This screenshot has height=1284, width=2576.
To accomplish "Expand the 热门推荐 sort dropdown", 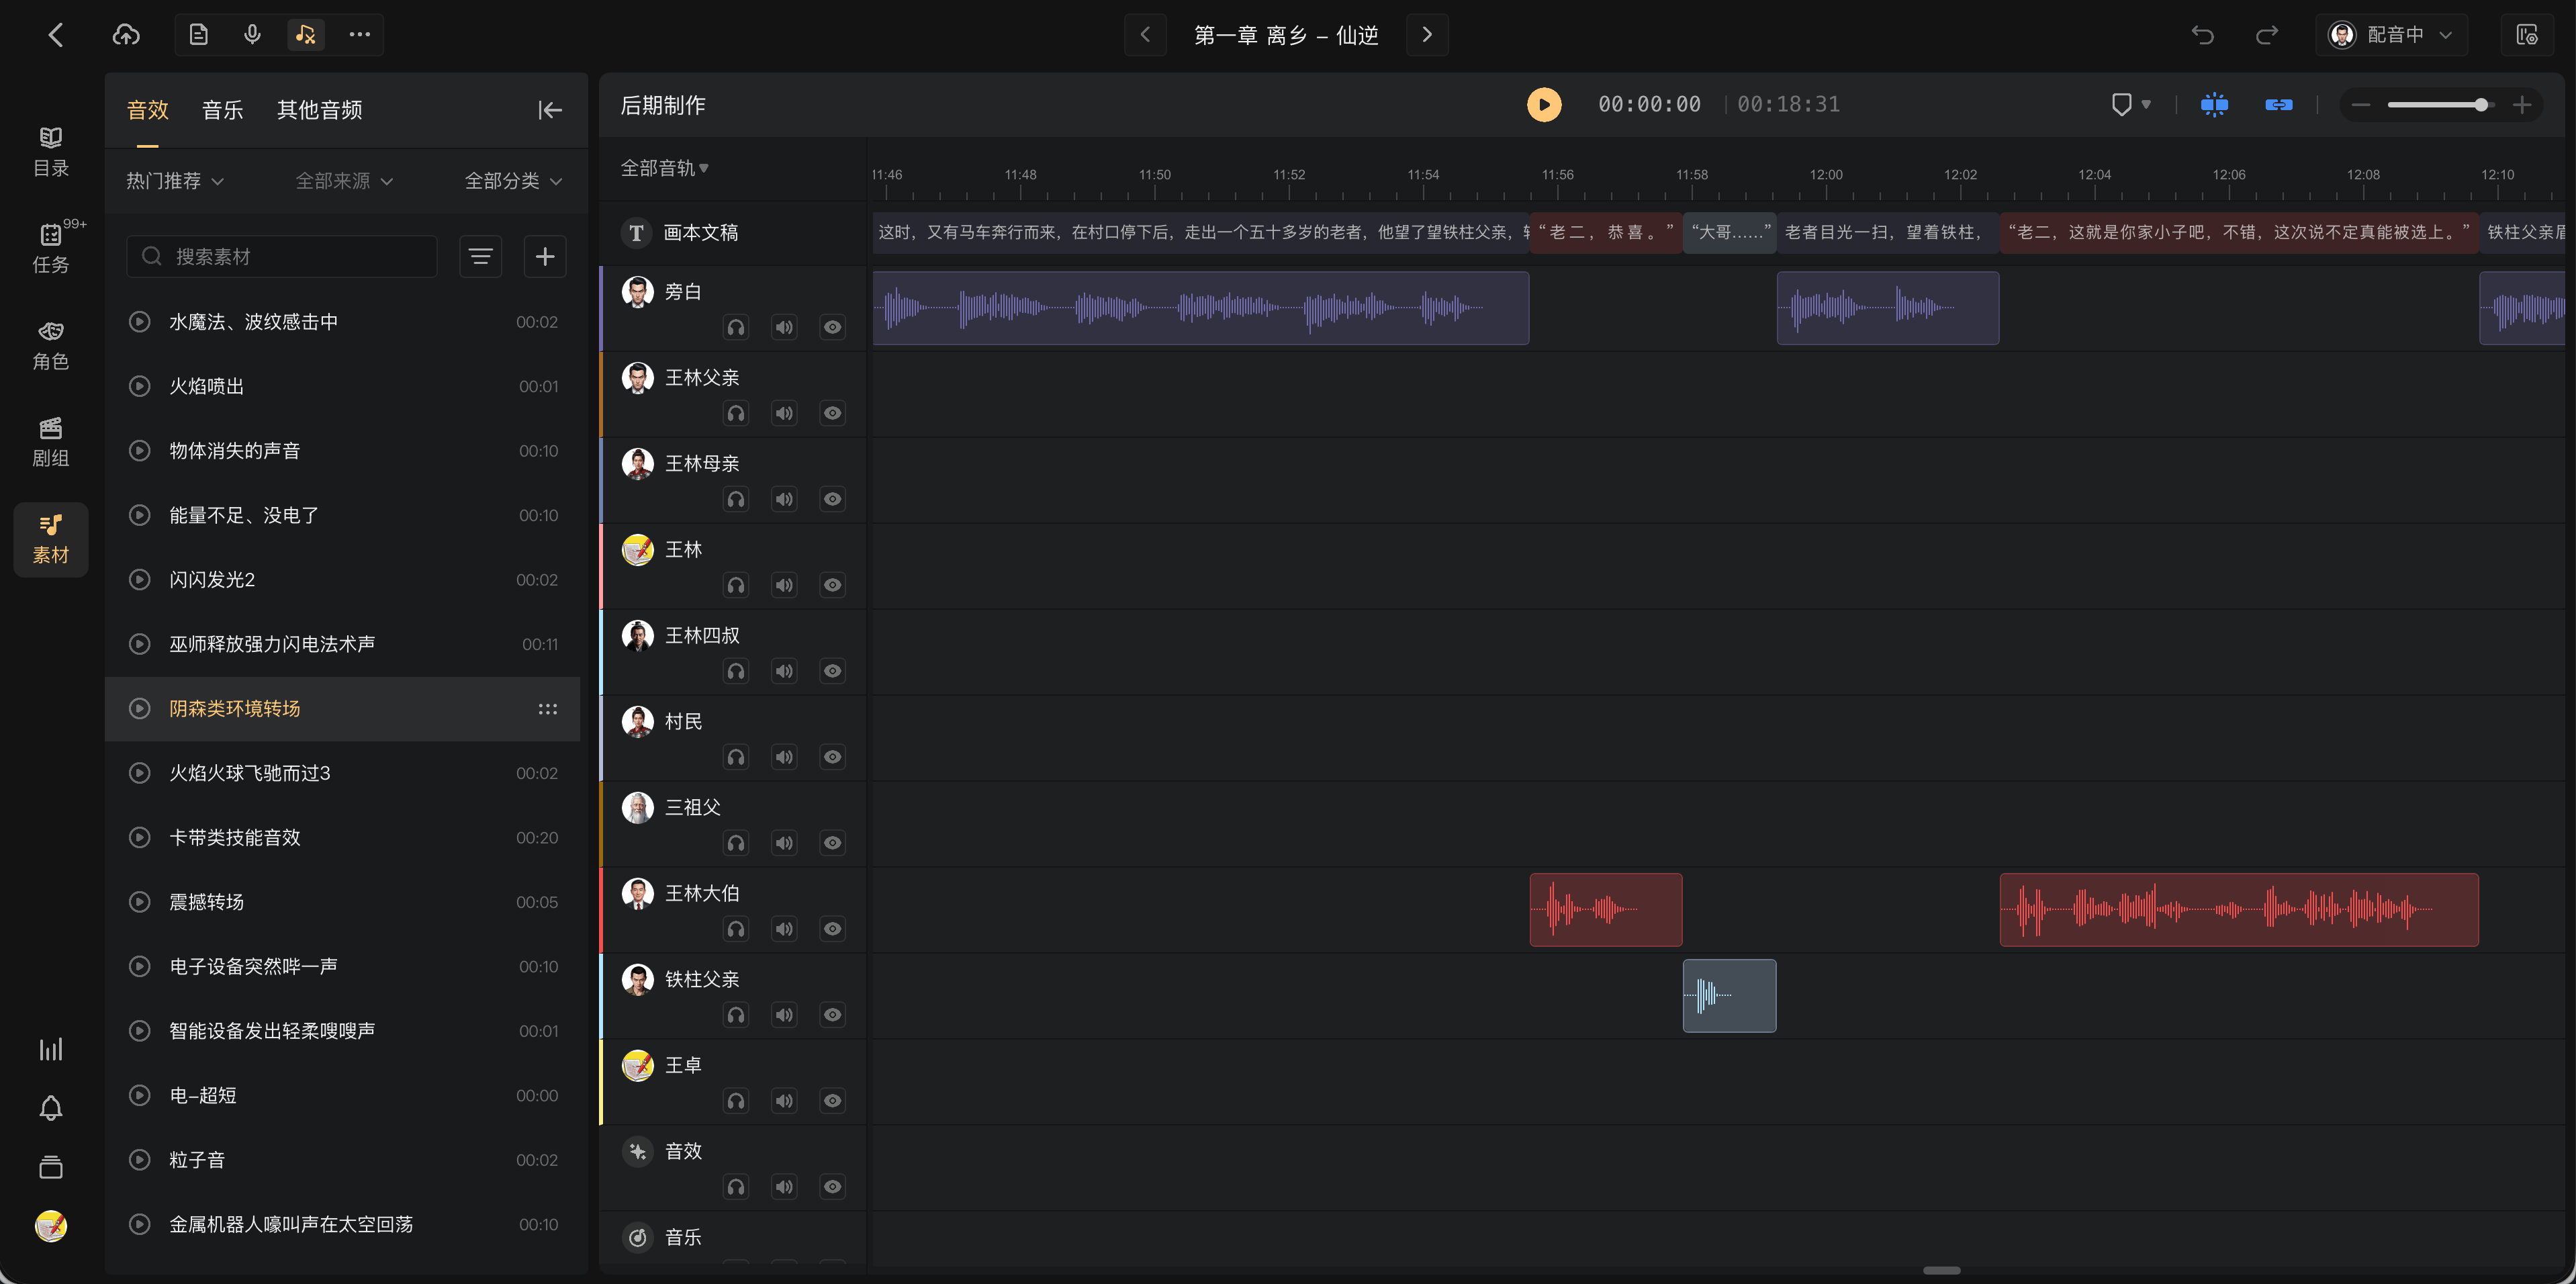I will click(175, 181).
